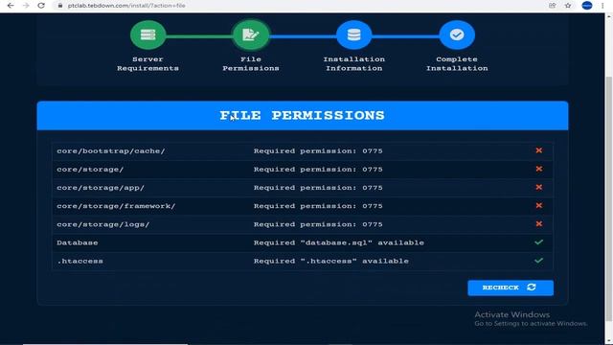Click the core/bootstrap/cache/ path text
This screenshot has height=345, width=613.
[x=111, y=151]
